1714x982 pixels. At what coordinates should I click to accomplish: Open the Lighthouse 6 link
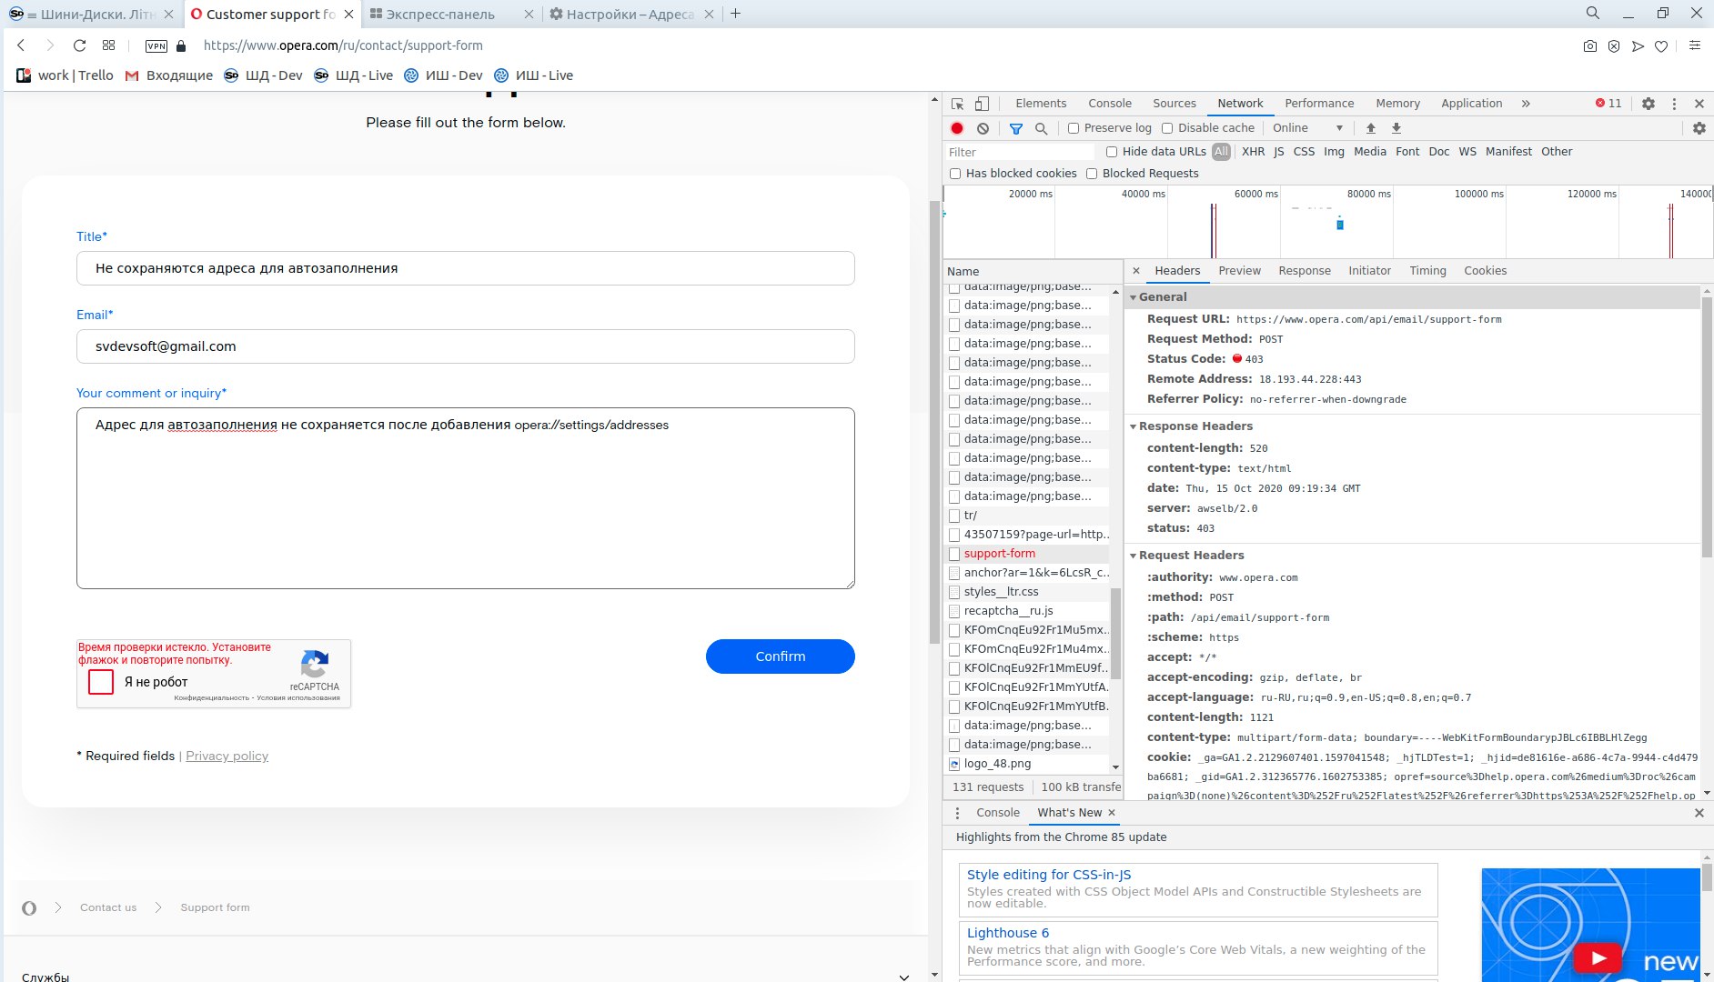pyautogui.click(x=1008, y=934)
